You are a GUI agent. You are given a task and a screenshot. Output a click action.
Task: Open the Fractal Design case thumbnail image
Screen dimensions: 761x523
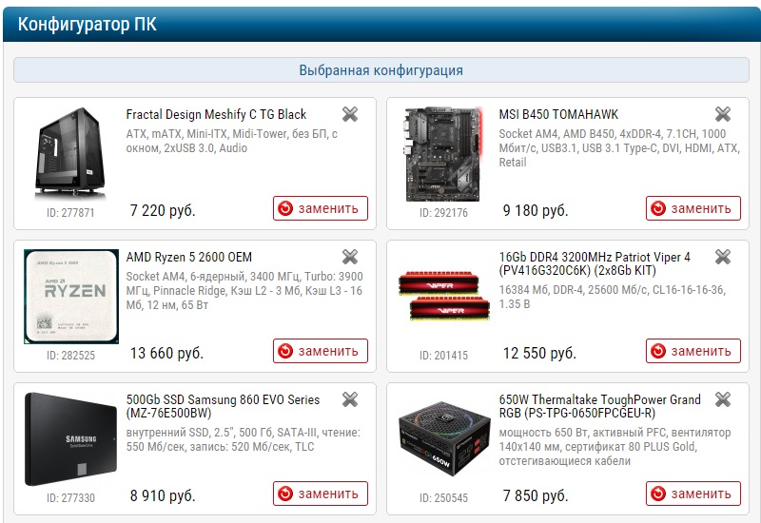pos(70,154)
